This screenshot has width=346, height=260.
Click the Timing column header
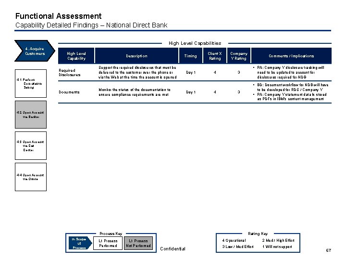pos(191,56)
